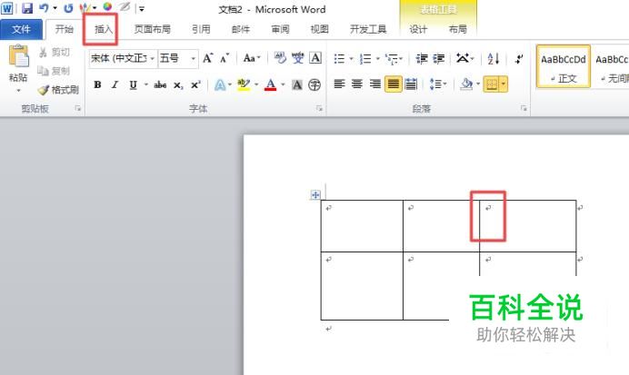Screen dimensions: 629x375
Task: Switch to the Page Layout (页面布局) tab
Action: coord(153,29)
